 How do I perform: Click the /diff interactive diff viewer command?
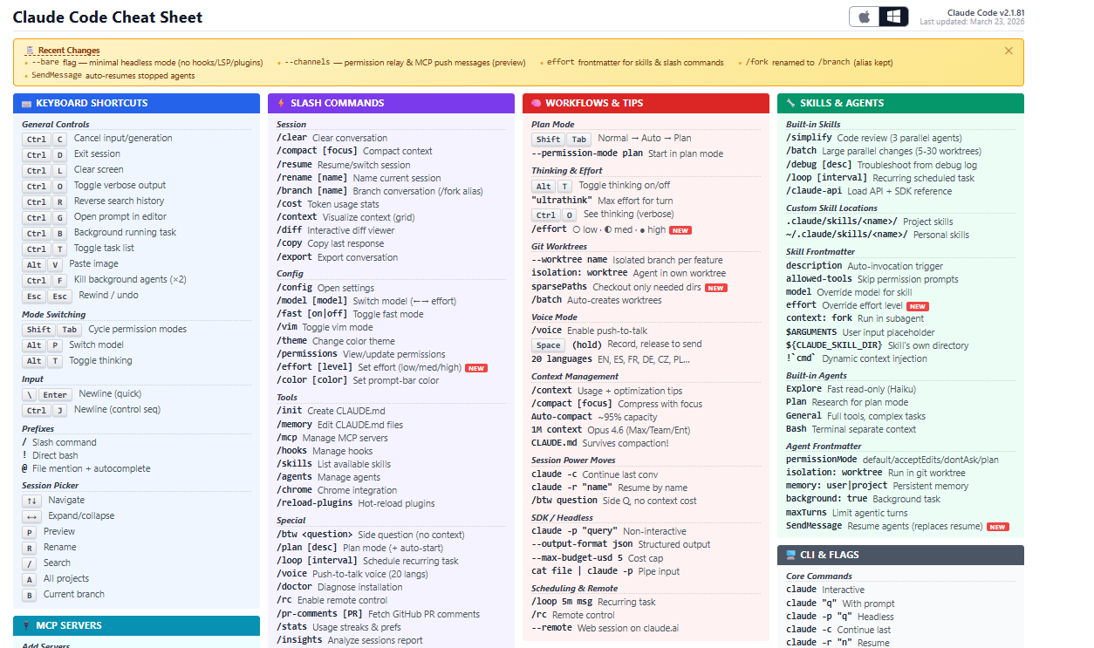(335, 231)
